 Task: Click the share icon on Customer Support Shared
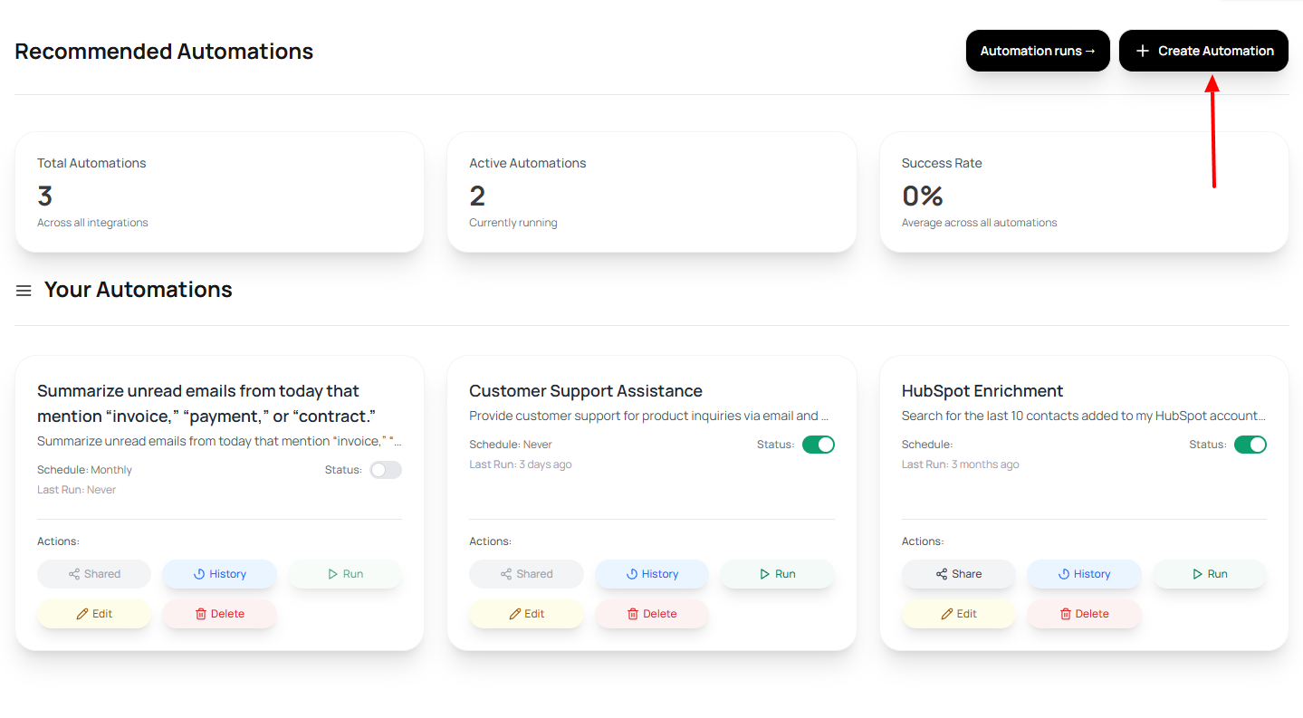[506, 574]
